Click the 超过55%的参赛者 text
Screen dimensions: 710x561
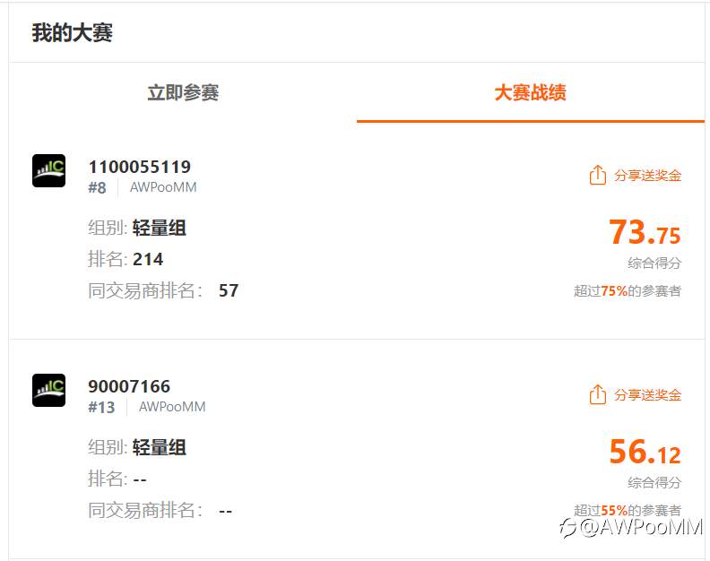[627, 510]
